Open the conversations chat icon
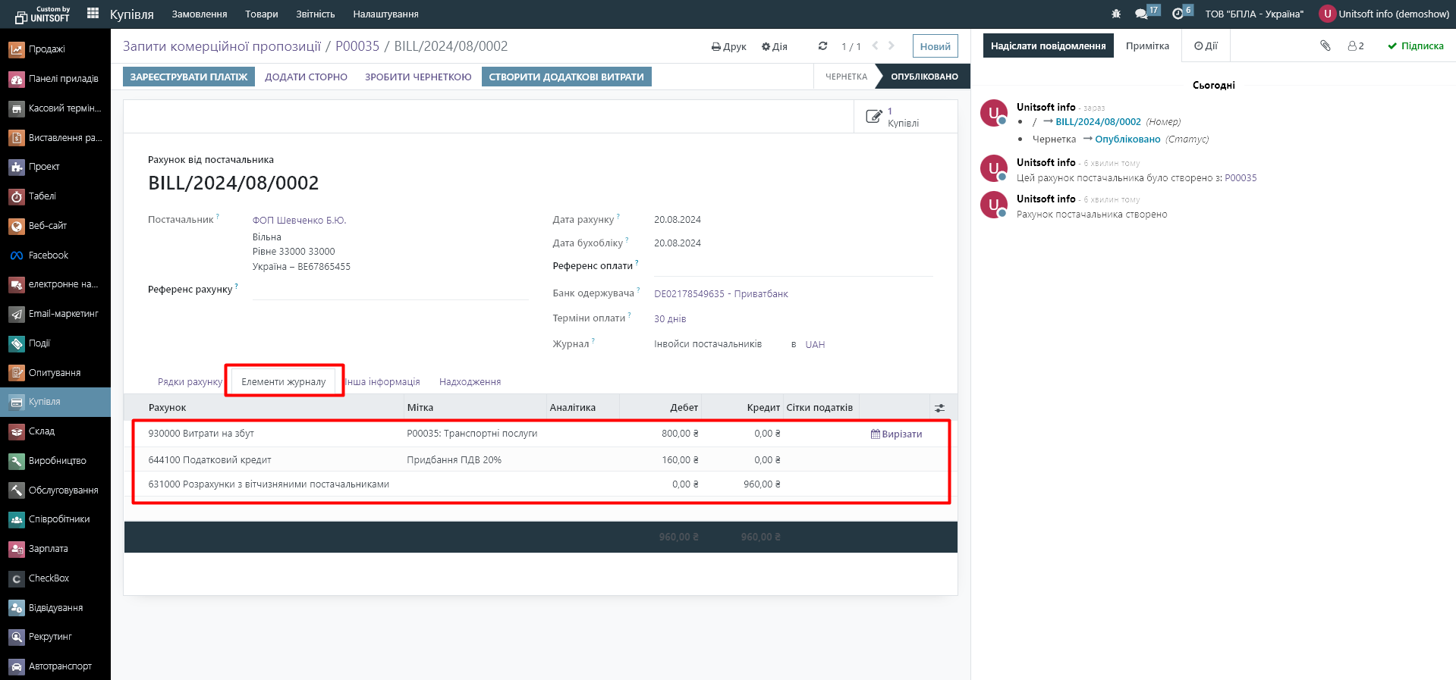 (x=1141, y=14)
